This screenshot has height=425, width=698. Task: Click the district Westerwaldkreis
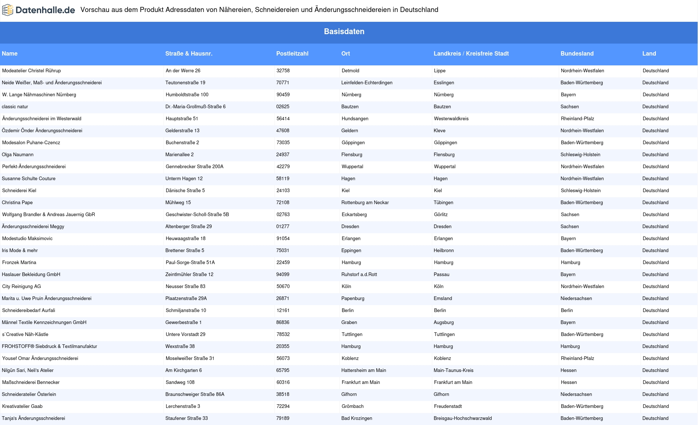pos(451,118)
